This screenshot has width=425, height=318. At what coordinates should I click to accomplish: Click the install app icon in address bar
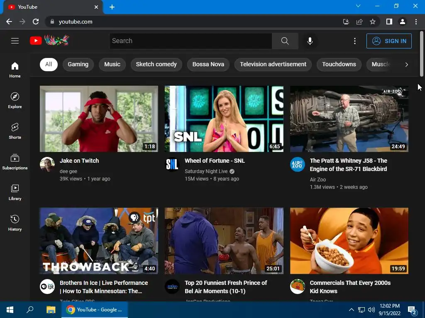(x=346, y=22)
